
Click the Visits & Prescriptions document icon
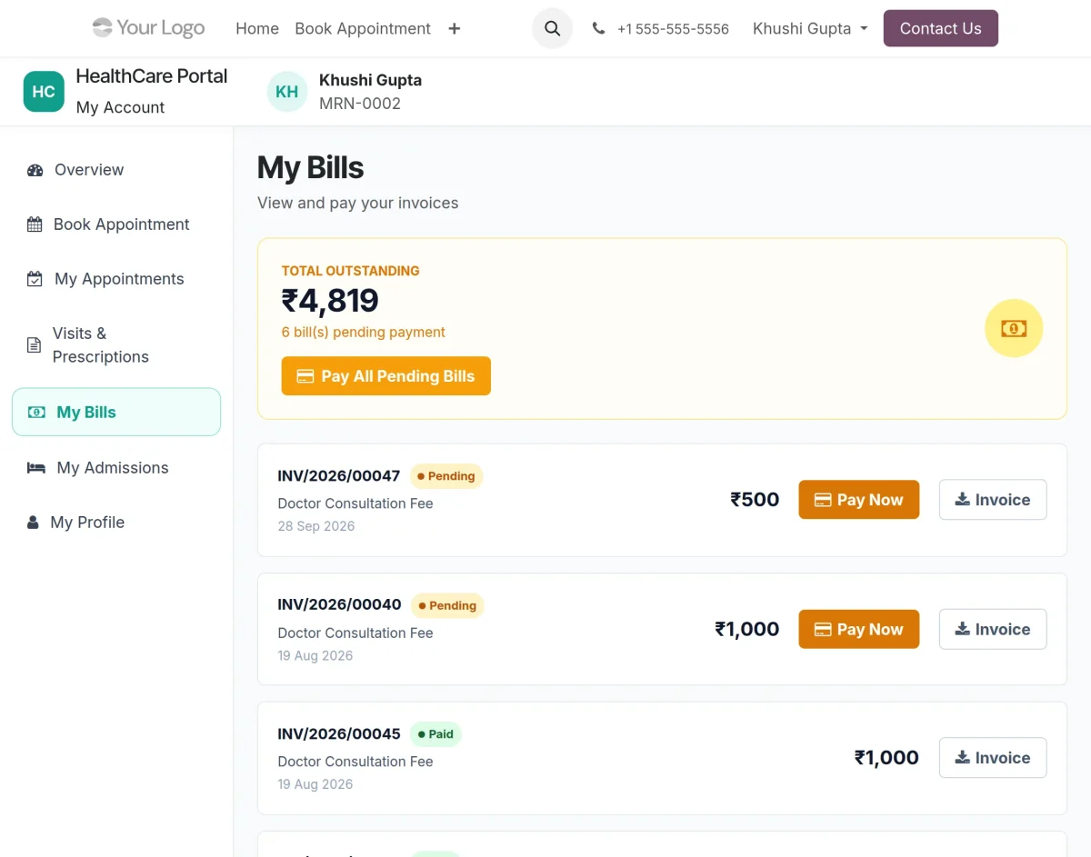(x=34, y=345)
